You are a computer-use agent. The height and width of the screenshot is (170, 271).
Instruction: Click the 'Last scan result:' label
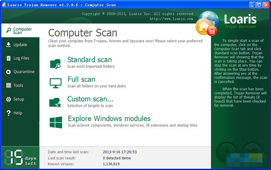click(62, 158)
